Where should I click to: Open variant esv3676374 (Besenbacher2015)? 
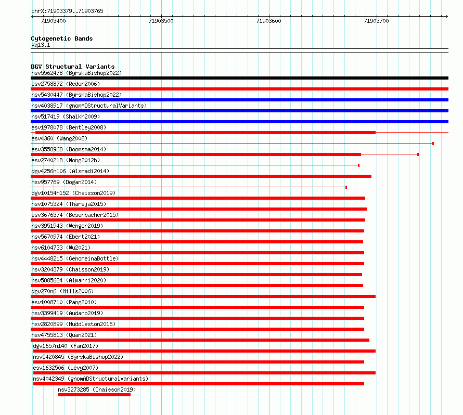(x=75, y=215)
